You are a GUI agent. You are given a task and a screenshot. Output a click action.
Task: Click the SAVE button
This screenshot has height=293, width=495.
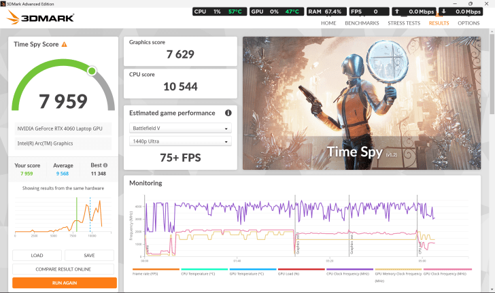tap(89, 256)
